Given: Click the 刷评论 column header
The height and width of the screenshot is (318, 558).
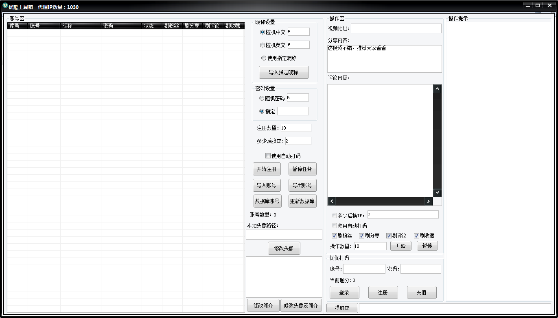Looking at the screenshot, I should point(213,26).
